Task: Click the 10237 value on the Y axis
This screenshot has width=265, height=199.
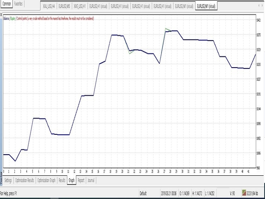Action: [x=258, y=79]
